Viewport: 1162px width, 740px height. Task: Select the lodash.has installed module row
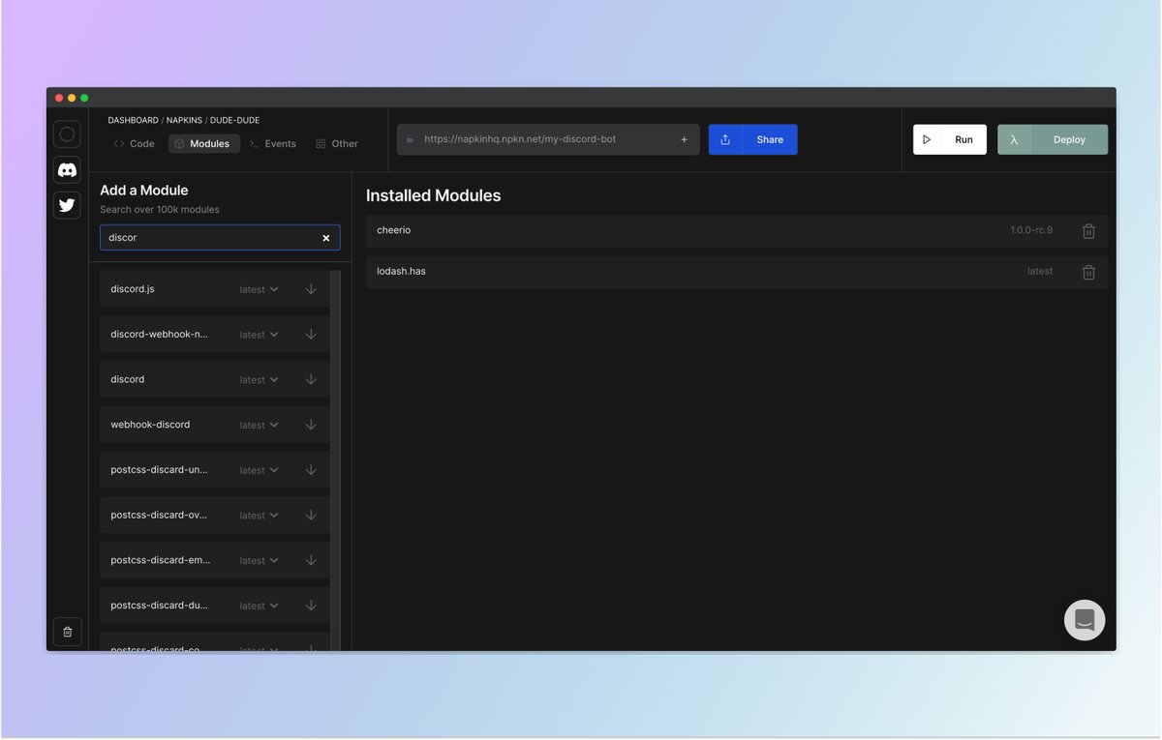coord(736,272)
